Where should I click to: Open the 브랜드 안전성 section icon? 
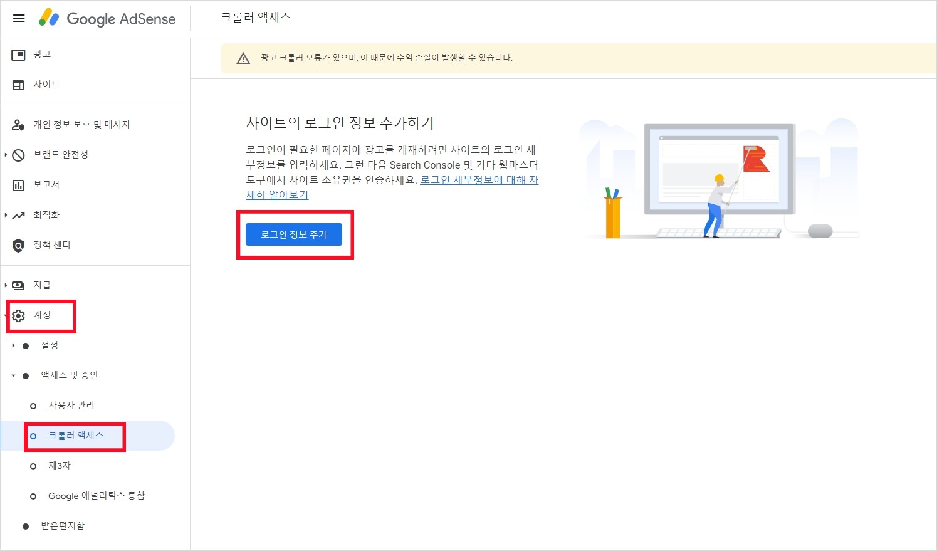[x=18, y=154]
